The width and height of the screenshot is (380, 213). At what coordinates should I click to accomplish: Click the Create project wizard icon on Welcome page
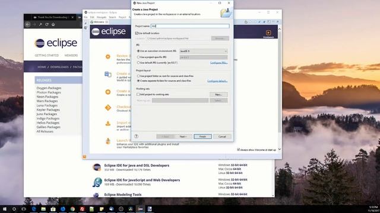108,74
